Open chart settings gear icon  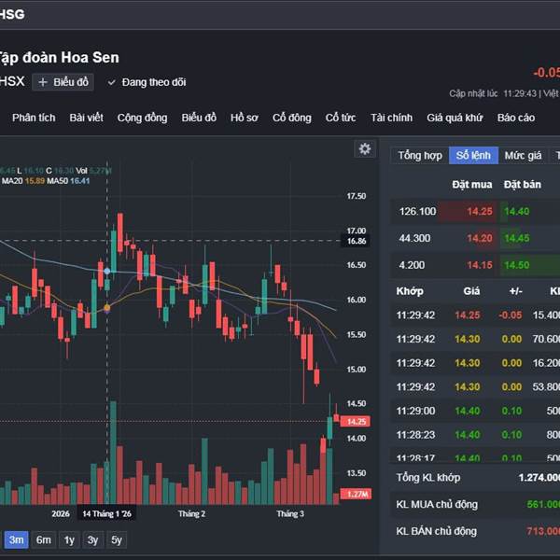pyautogui.click(x=365, y=148)
